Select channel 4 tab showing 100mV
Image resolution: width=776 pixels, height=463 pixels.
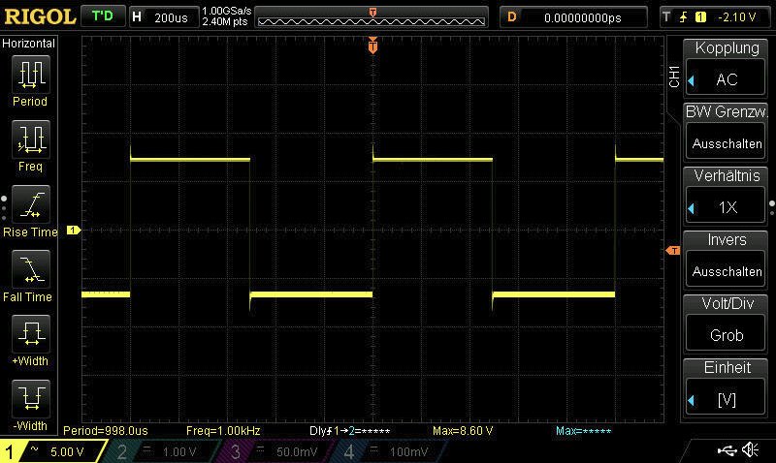[x=389, y=451]
